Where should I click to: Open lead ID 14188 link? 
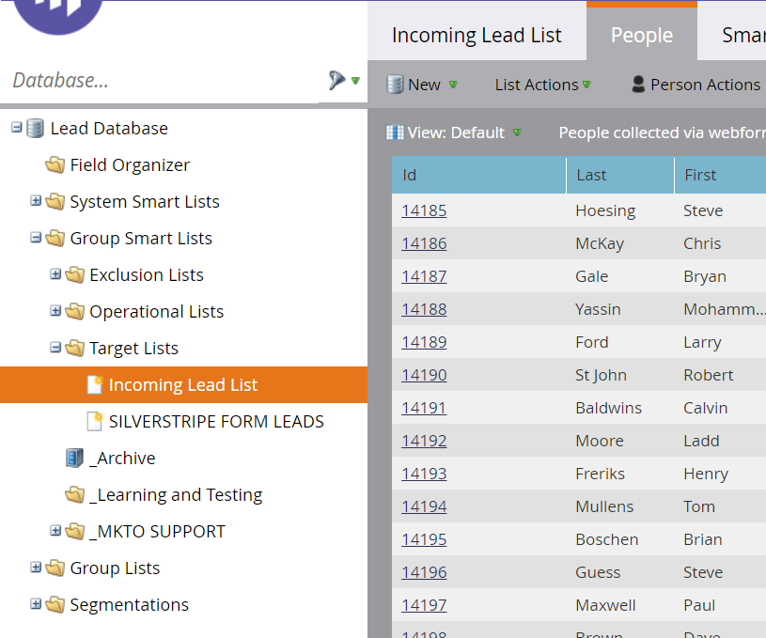tap(424, 309)
